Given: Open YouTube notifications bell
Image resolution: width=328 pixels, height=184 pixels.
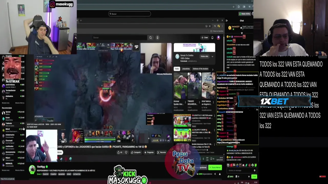Looking at the screenshot, I should click(x=212, y=38).
